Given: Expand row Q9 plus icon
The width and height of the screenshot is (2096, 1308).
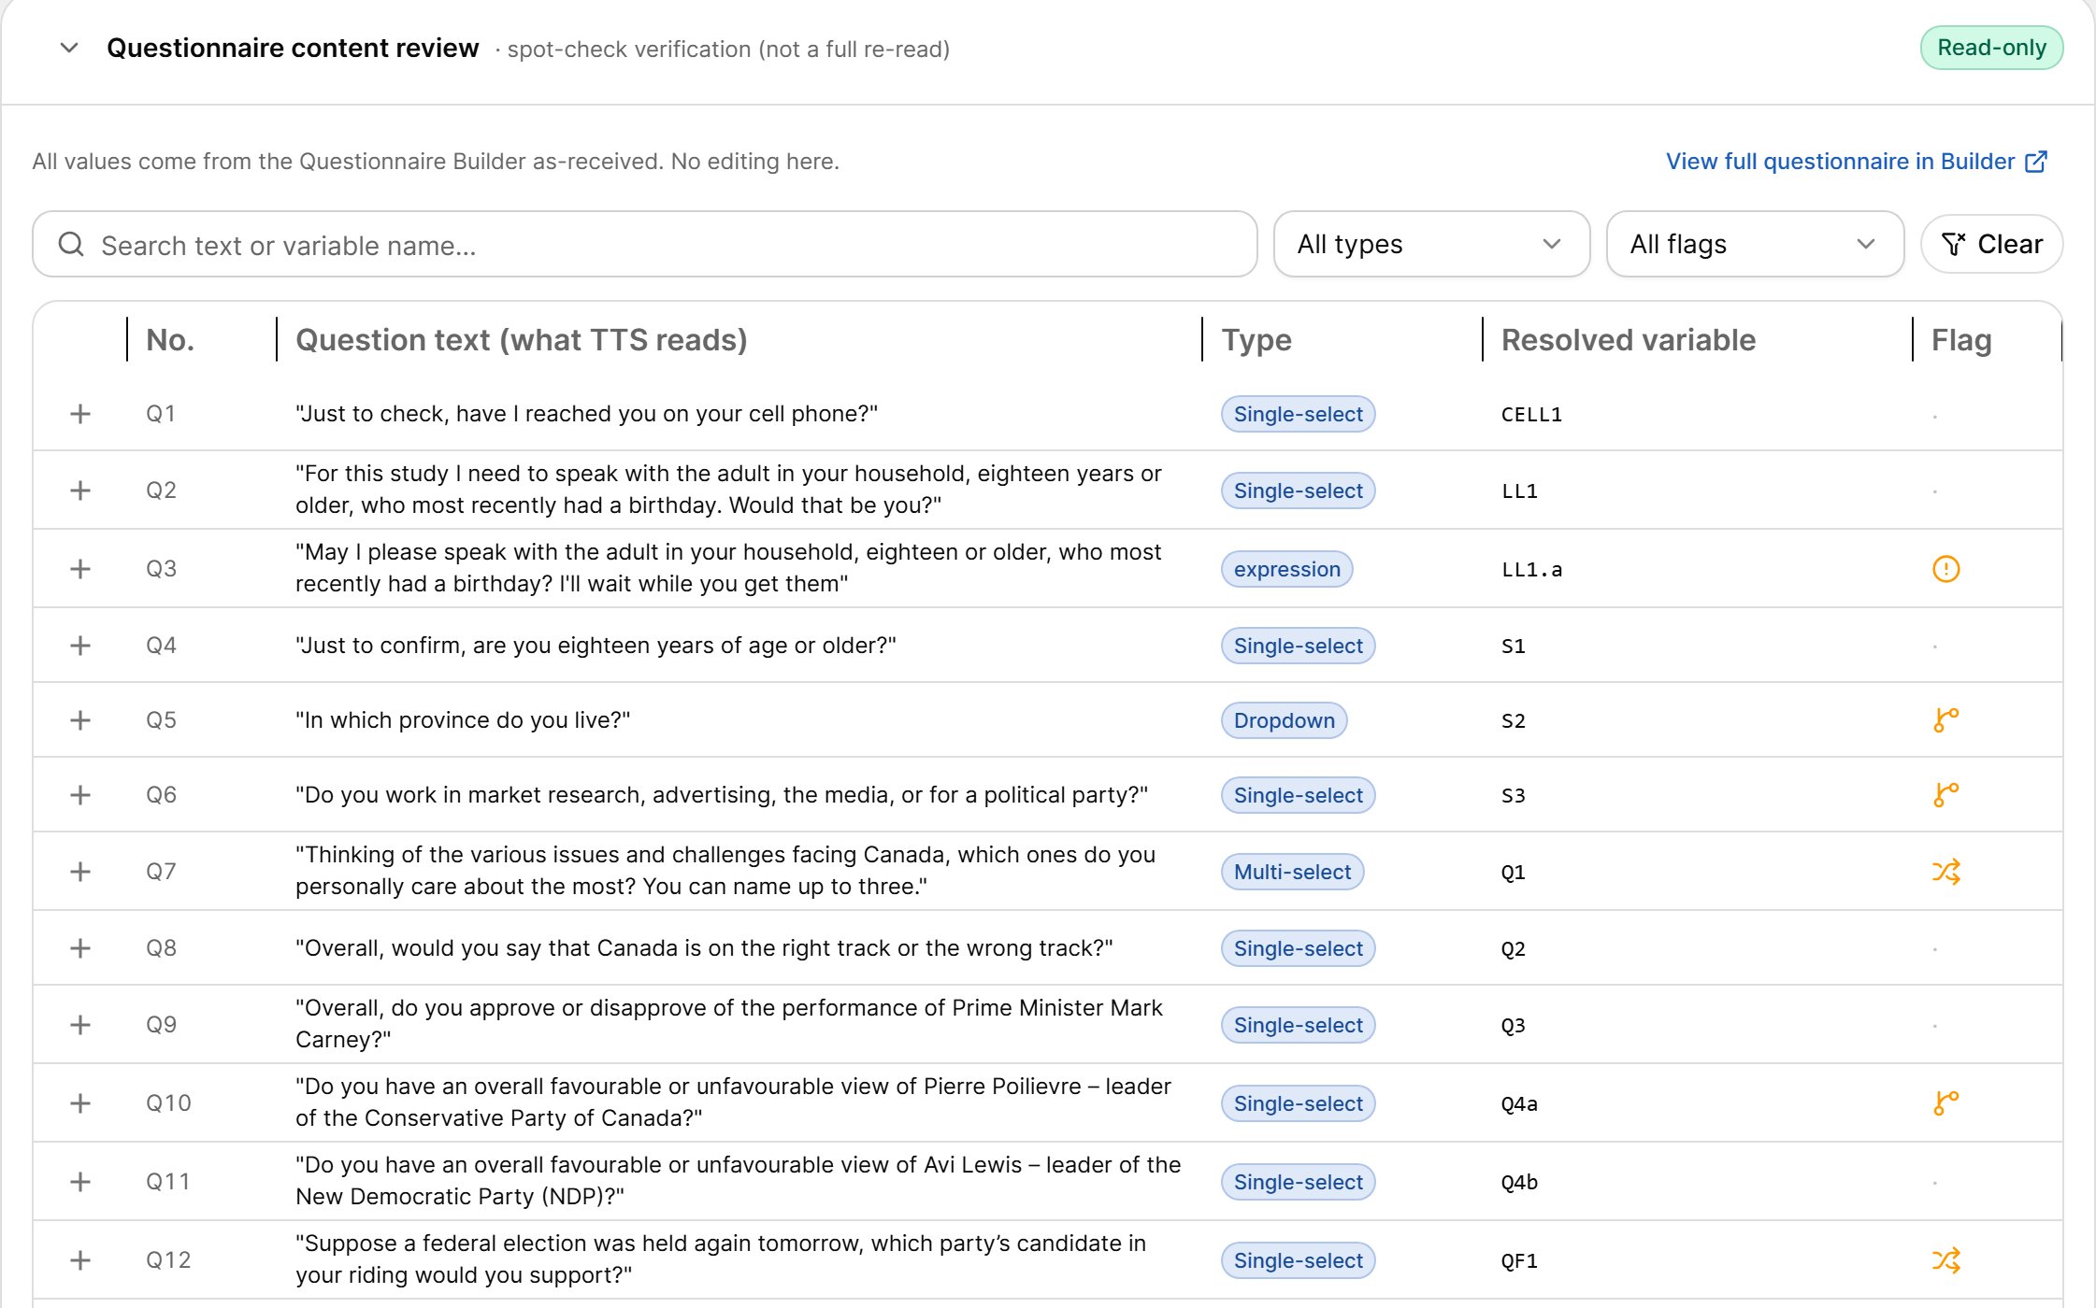Looking at the screenshot, I should 80,1025.
